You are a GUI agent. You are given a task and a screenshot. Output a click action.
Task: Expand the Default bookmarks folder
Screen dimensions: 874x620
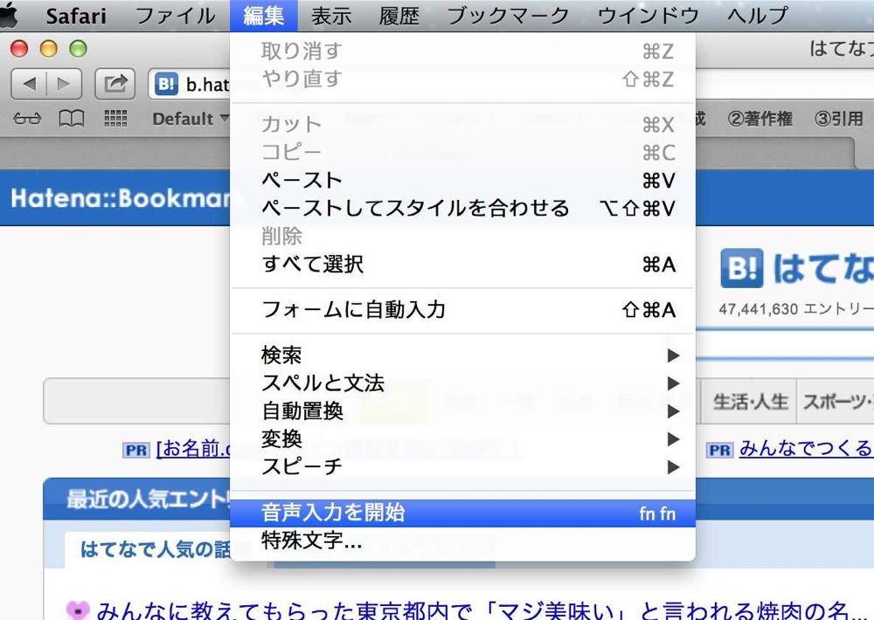tap(190, 119)
